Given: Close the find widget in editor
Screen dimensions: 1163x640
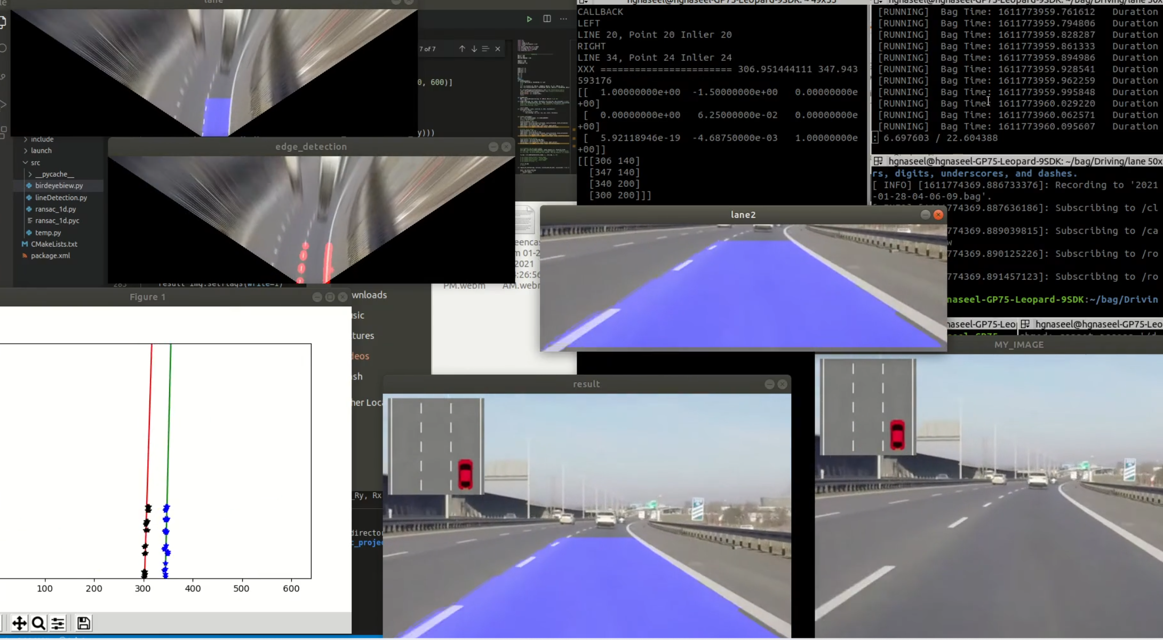Looking at the screenshot, I should [x=498, y=49].
